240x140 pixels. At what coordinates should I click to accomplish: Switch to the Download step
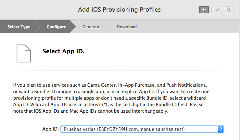pyautogui.click(x=127, y=27)
